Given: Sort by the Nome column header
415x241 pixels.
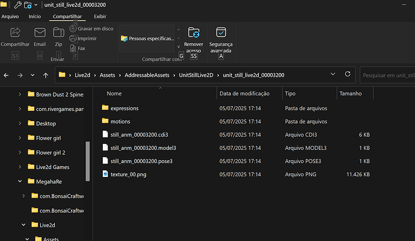Looking at the screenshot, I should click(114, 94).
